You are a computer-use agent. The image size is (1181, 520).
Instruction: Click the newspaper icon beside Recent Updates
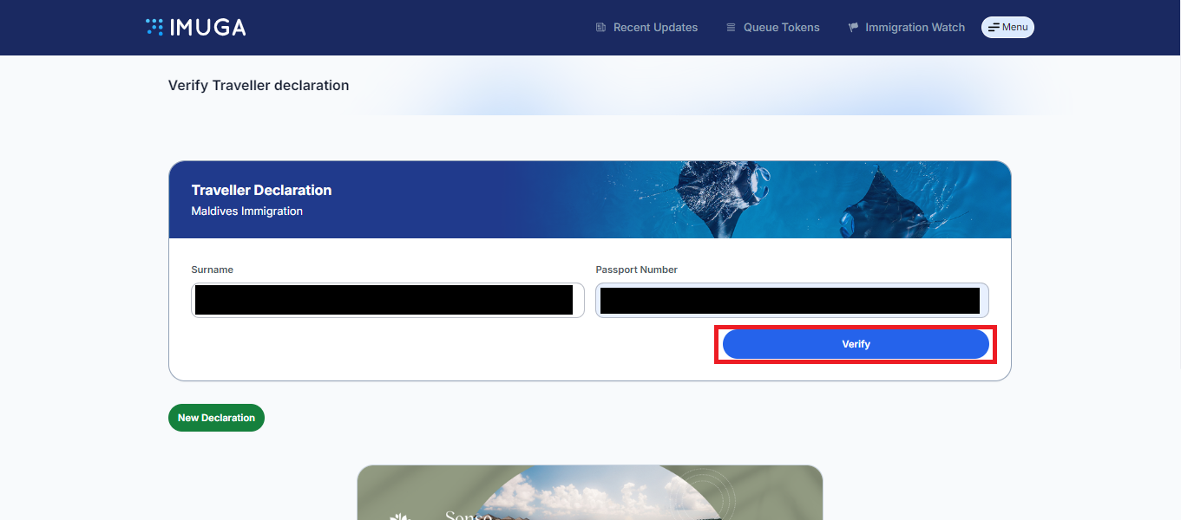pos(600,28)
